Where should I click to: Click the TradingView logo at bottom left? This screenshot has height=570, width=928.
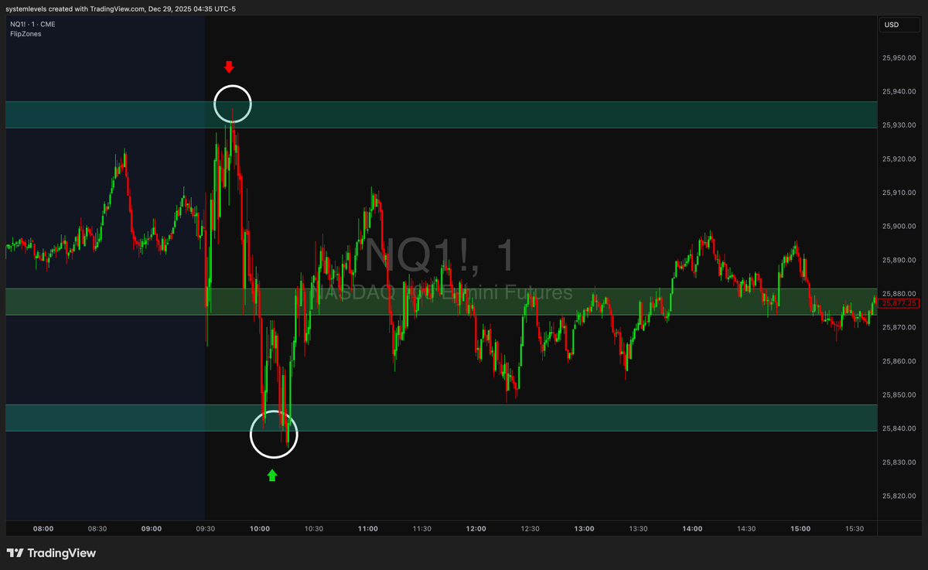pyautogui.click(x=51, y=553)
